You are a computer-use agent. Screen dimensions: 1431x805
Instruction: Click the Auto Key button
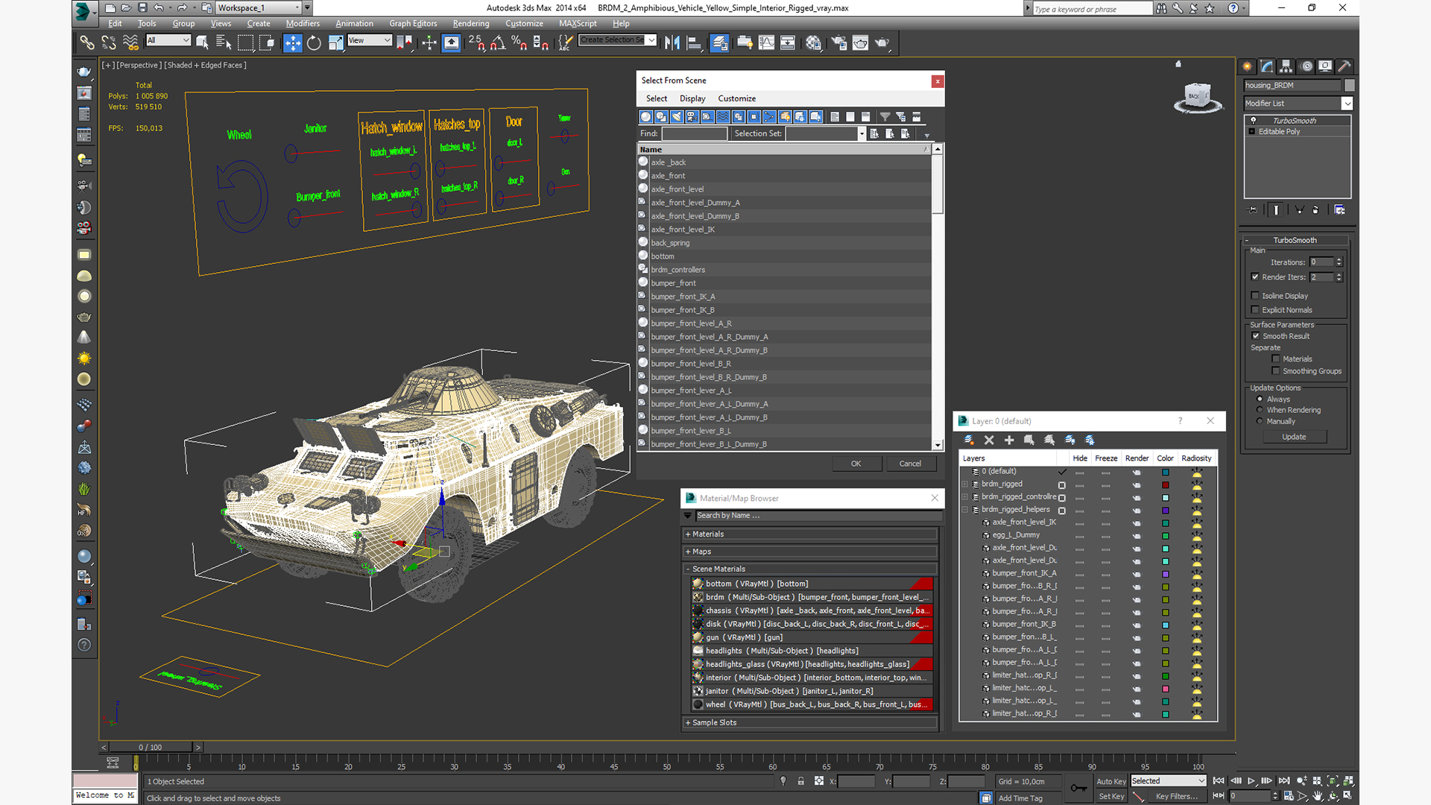(x=1111, y=781)
